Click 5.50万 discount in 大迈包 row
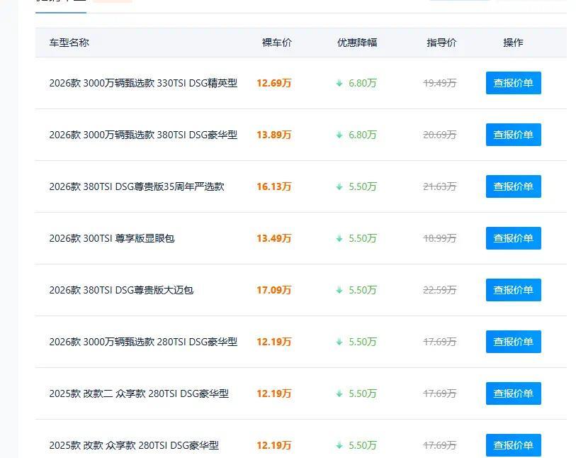This screenshot has width=576, height=458. (363, 291)
